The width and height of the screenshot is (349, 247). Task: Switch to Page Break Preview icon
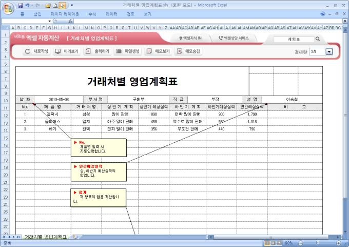point(279,243)
